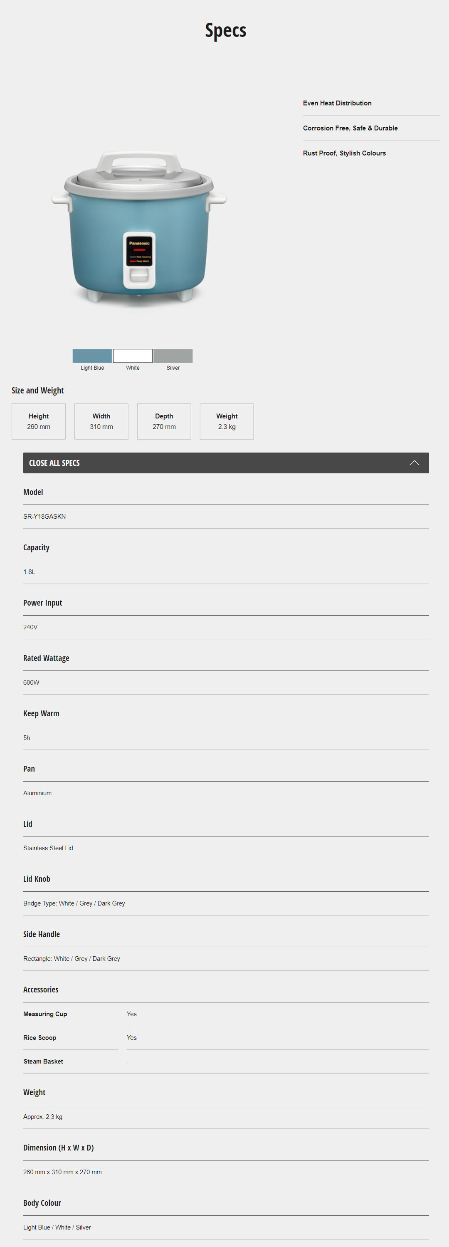
Task: Collapse the Power Input section heading
Action: pyautogui.click(x=42, y=603)
